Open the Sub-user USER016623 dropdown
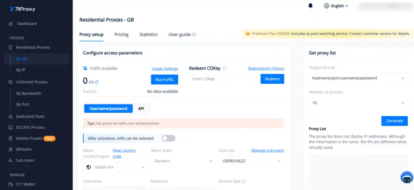The width and height of the screenshot is (414, 190). 251,161
